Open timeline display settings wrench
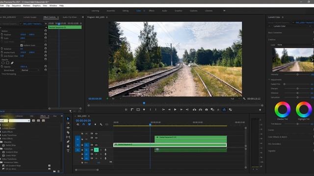The image size is (314, 176). (101, 124)
